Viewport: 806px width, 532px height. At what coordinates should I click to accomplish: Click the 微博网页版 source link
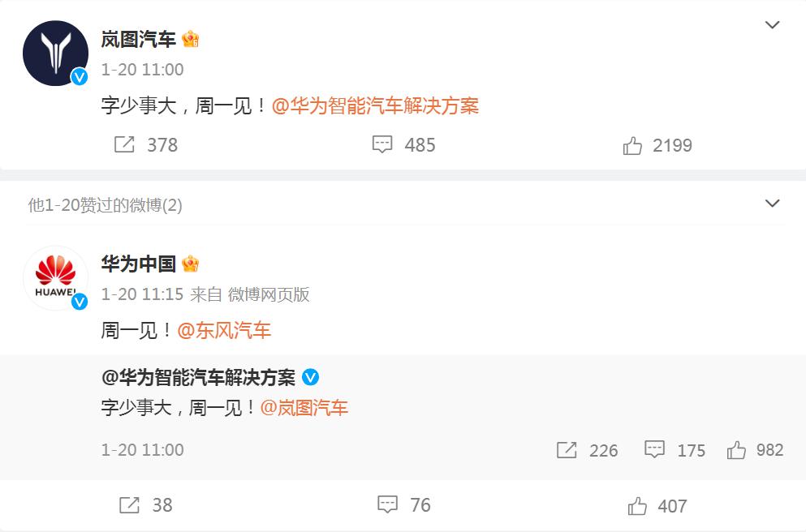[x=269, y=294]
